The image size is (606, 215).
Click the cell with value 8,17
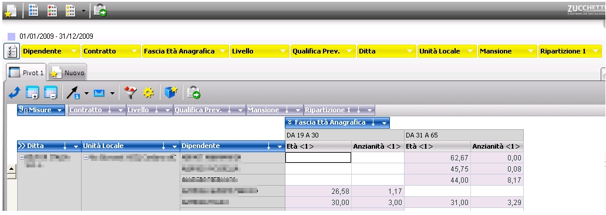coord(497,180)
